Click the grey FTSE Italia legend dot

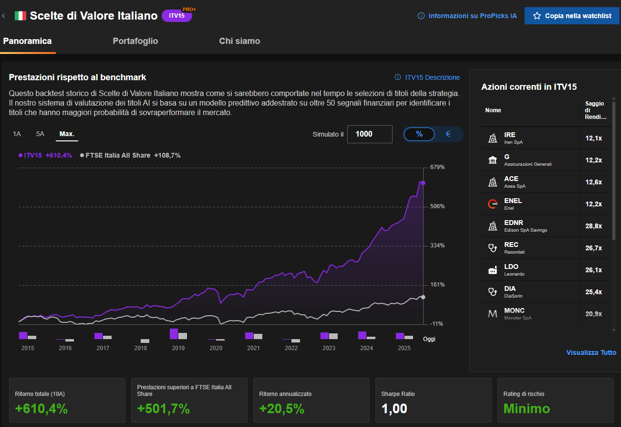click(x=82, y=155)
